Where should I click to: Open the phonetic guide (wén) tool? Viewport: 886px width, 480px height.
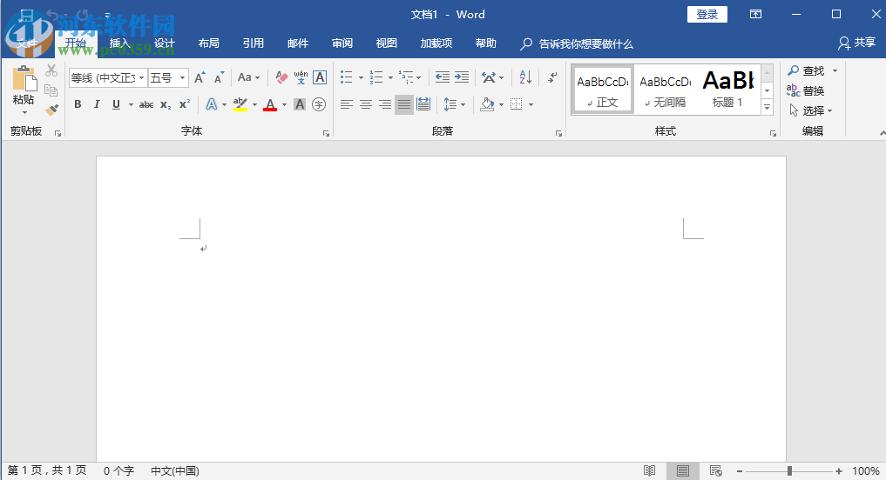pos(301,77)
